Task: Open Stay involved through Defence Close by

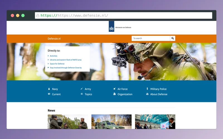Action: pyautogui.click(x=66, y=68)
